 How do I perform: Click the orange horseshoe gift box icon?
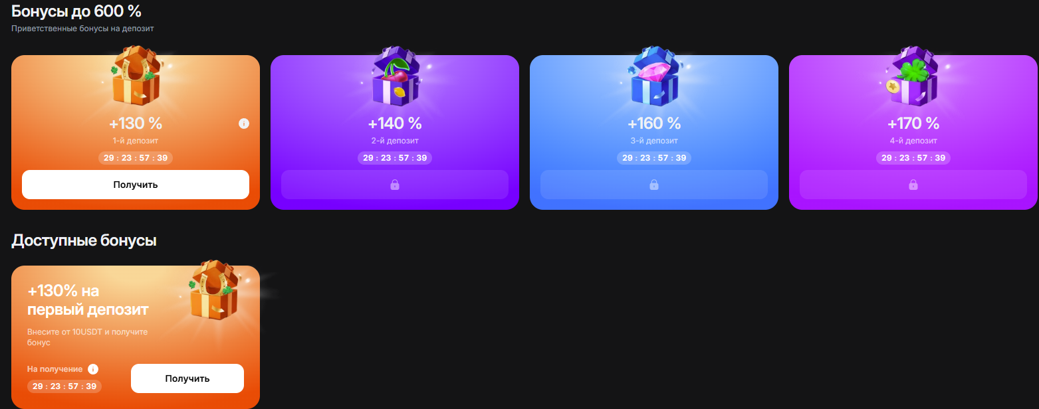pos(136,76)
